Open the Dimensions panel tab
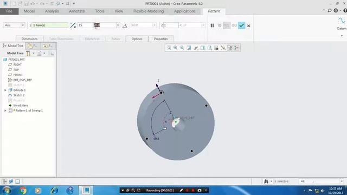 coord(29,39)
